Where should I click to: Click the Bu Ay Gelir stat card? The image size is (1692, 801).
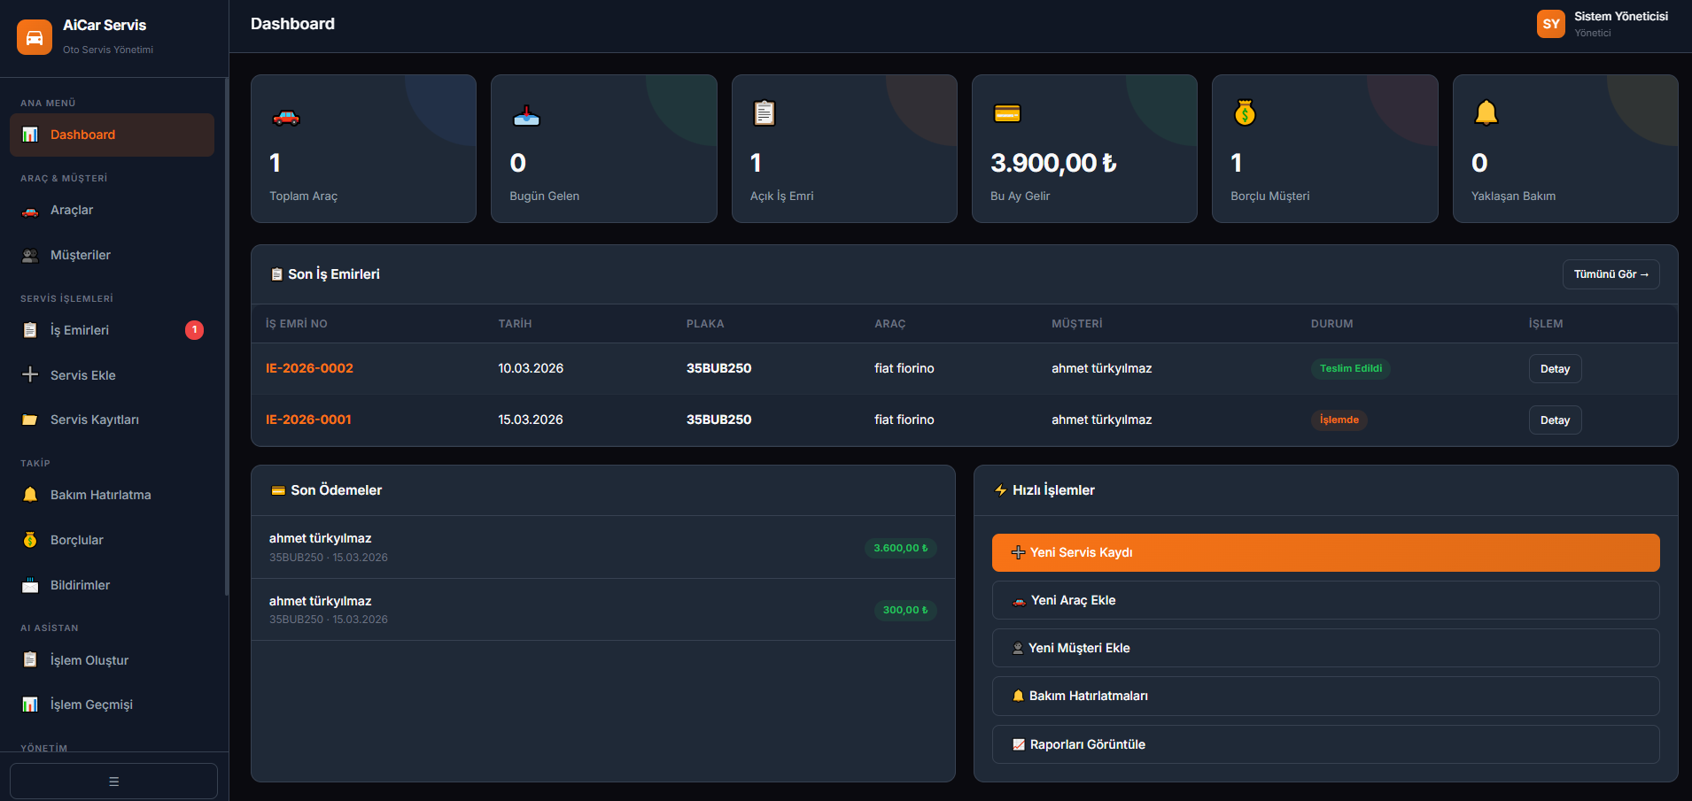pos(1084,149)
